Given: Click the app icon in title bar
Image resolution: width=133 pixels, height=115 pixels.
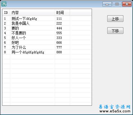Looking at the screenshot, I should [4, 4].
